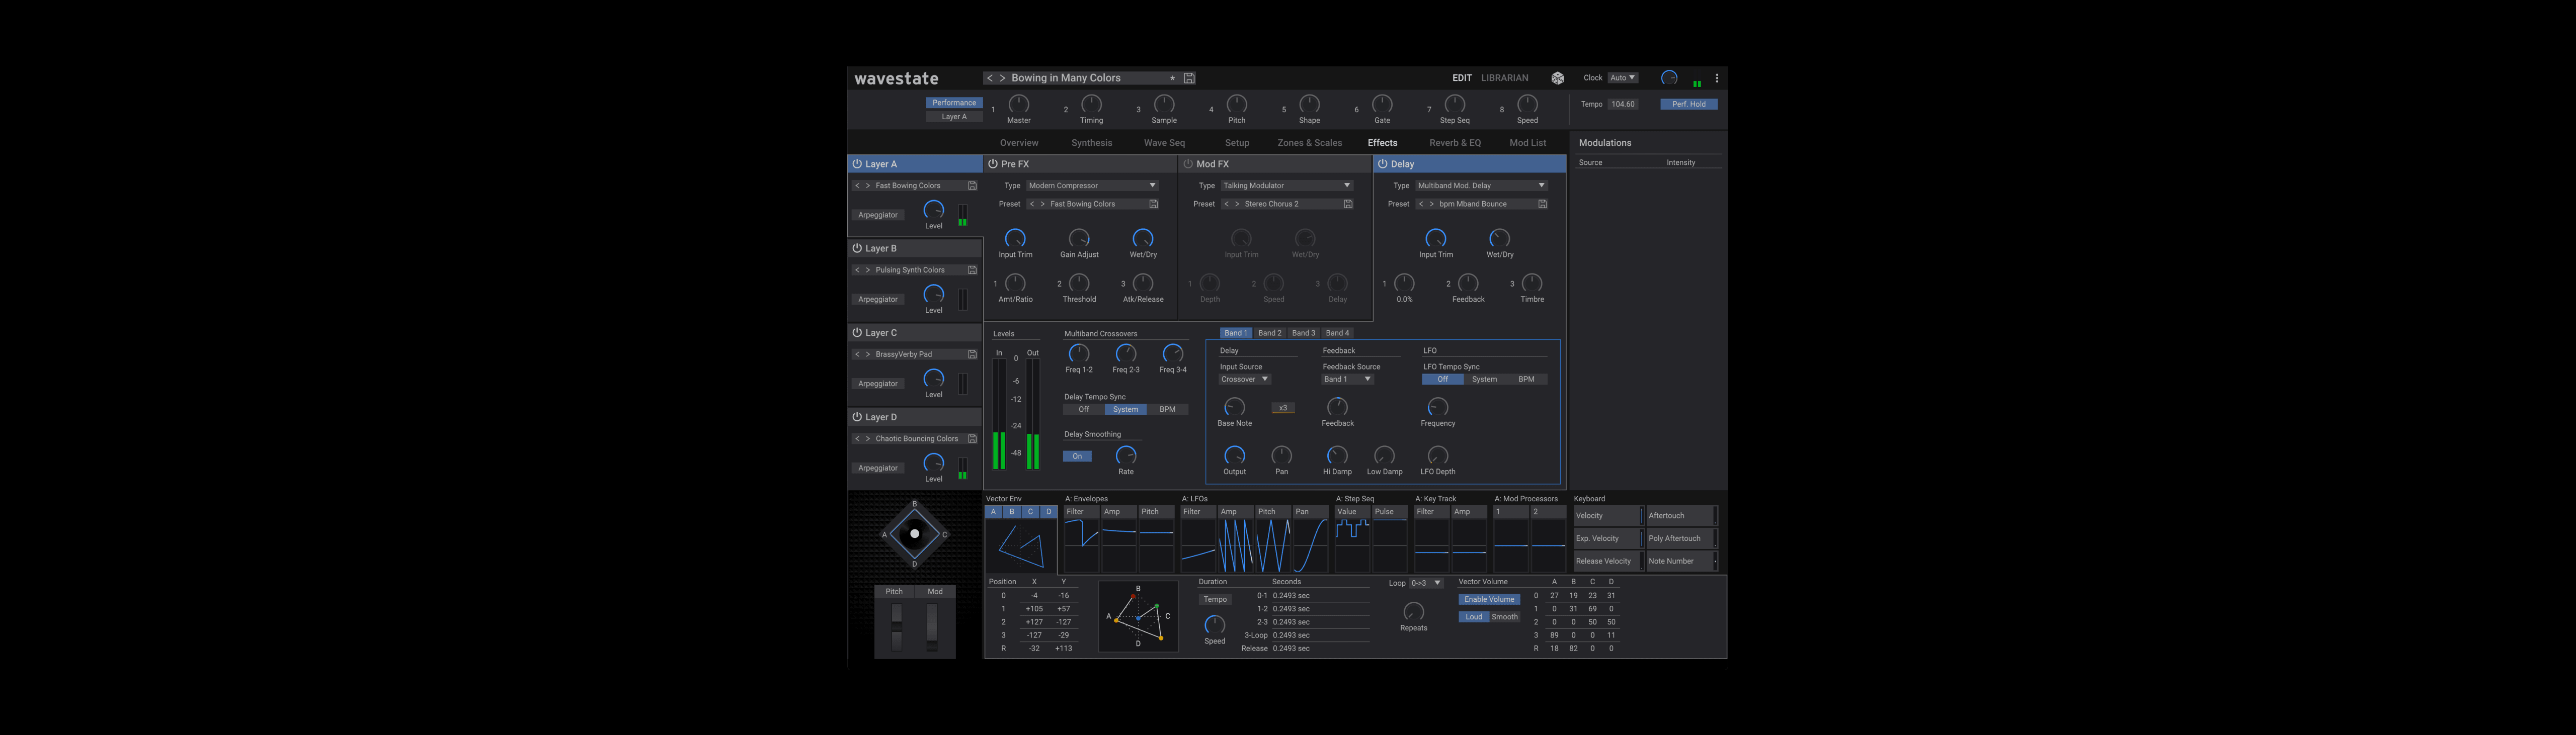2576x735 pixels.
Task: Click the Tempo duration button
Action: tap(1215, 600)
